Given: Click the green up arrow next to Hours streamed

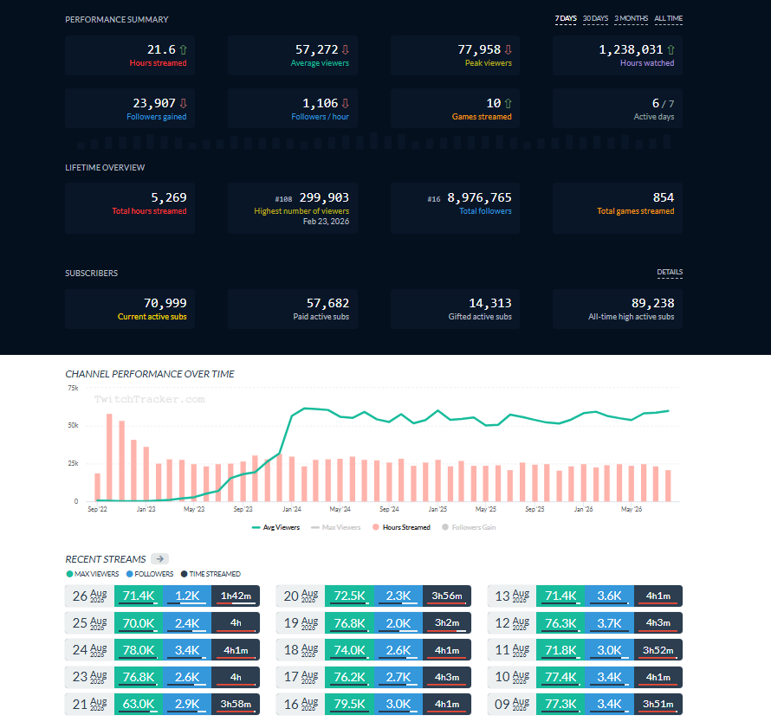Looking at the screenshot, I should tap(183, 49).
